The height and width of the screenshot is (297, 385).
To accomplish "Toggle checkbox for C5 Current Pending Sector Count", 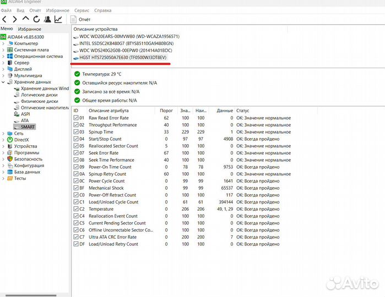I will point(76,223).
